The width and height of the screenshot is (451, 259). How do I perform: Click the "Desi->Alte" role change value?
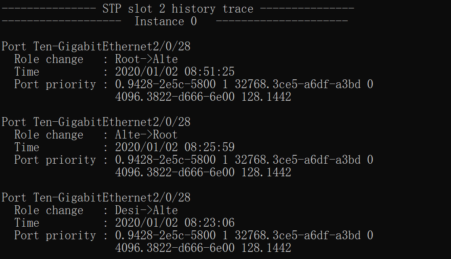[x=146, y=210]
